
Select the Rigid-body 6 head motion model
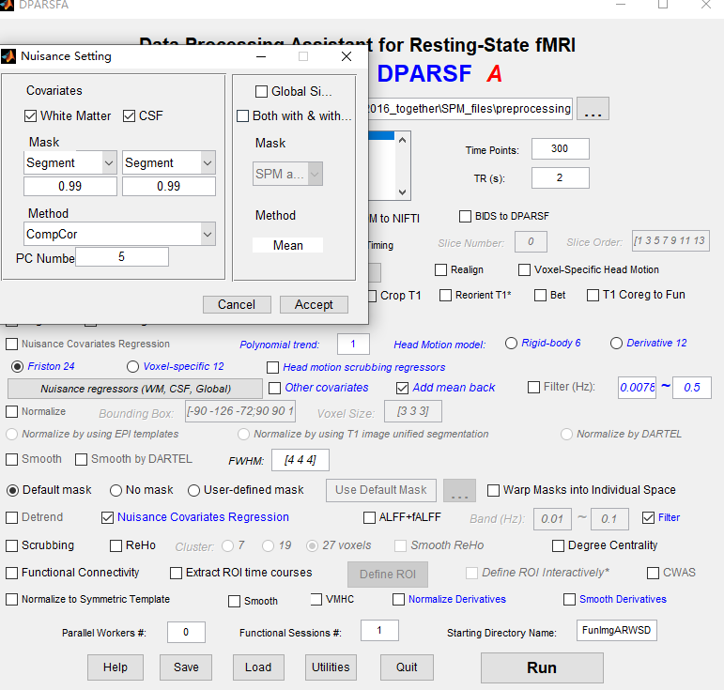tap(511, 343)
